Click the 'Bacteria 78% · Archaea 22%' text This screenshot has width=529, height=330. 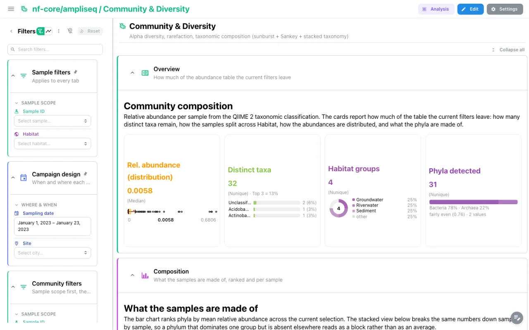[459, 208]
